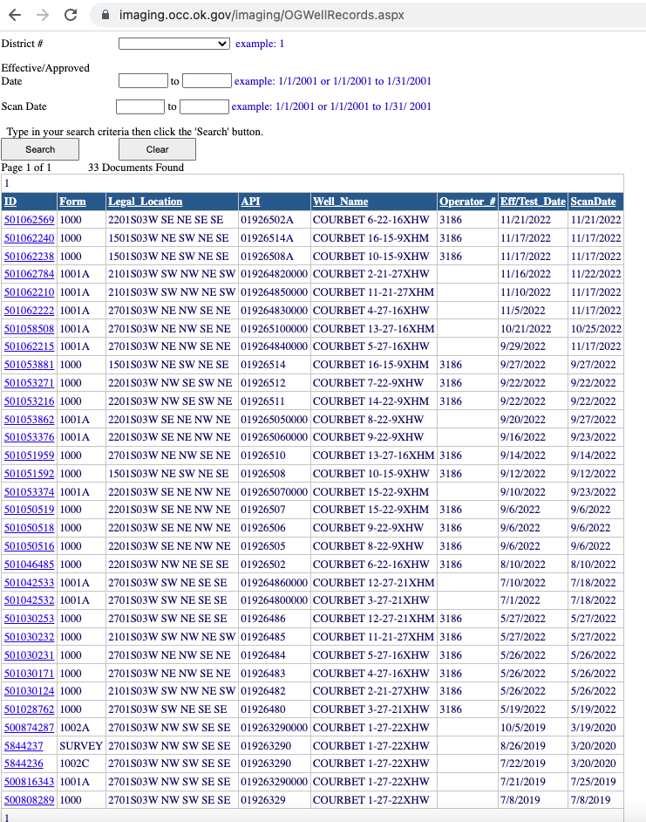Open document ID 501050518
This screenshot has width=646, height=822.
coord(30,527)
